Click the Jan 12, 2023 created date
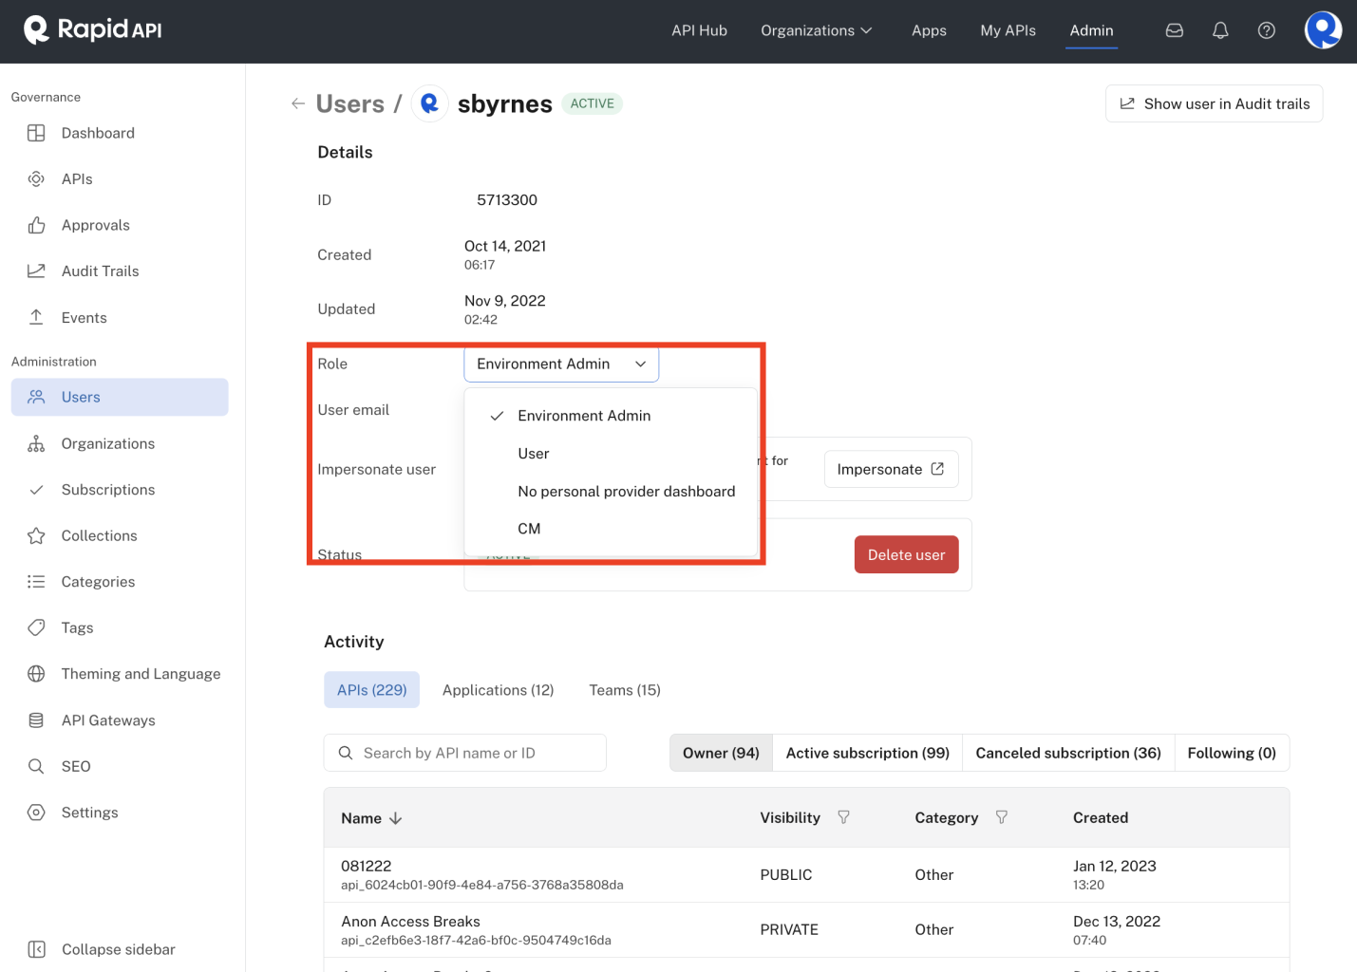 pos(1114,867)
